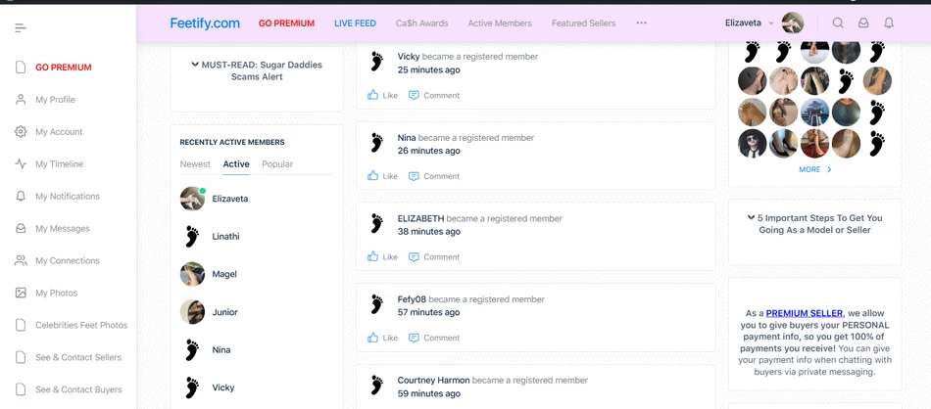This screenshot has width=931, height=409.
Task: Switch to the Newest members tab
Action: (x=195, y=164)
